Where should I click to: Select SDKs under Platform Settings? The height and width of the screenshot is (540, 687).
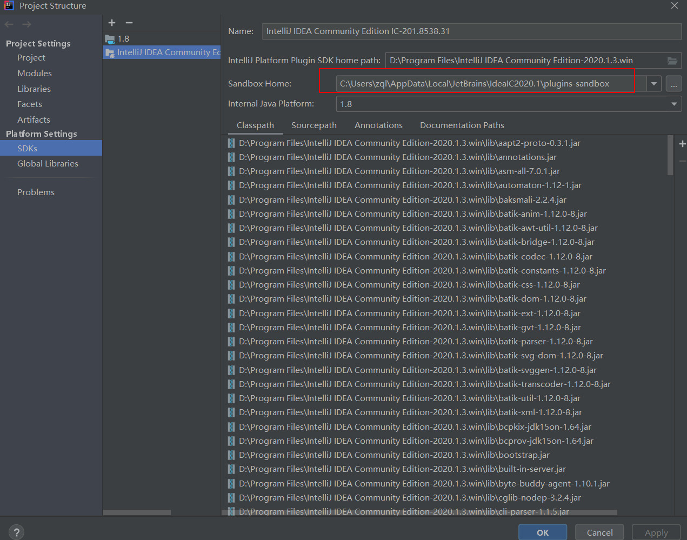pyautogui.click(x=51, y=148)
